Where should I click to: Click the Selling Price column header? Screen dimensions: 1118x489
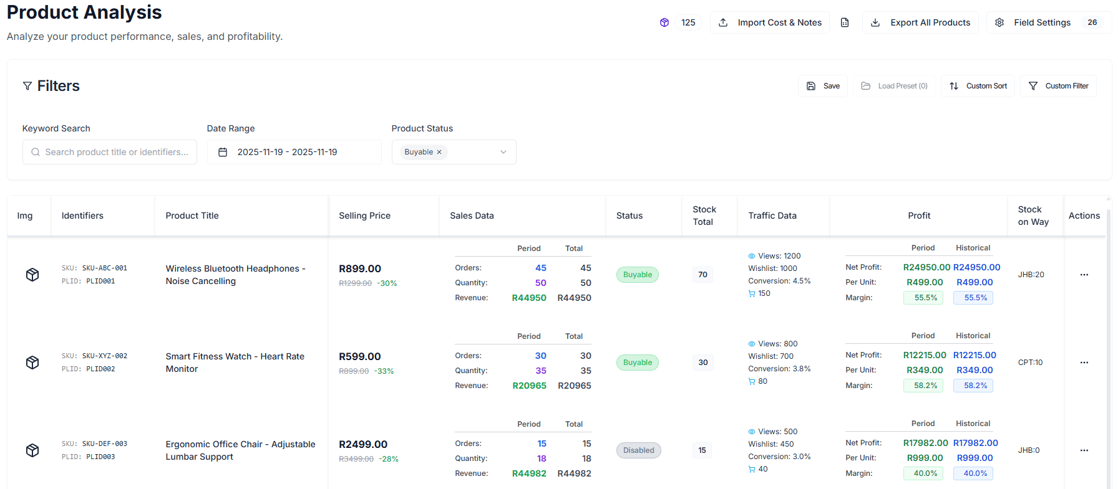364,216
